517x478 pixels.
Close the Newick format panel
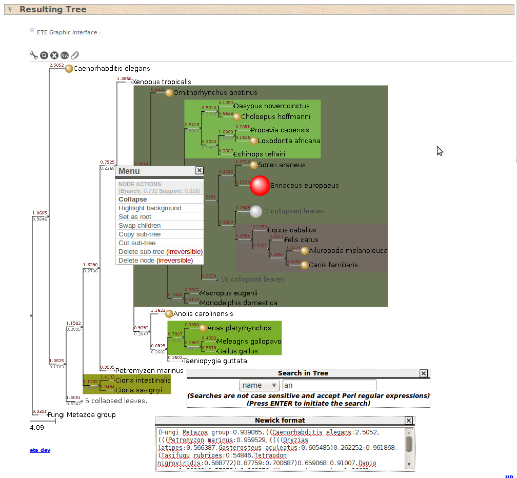(x=409, y=421)
